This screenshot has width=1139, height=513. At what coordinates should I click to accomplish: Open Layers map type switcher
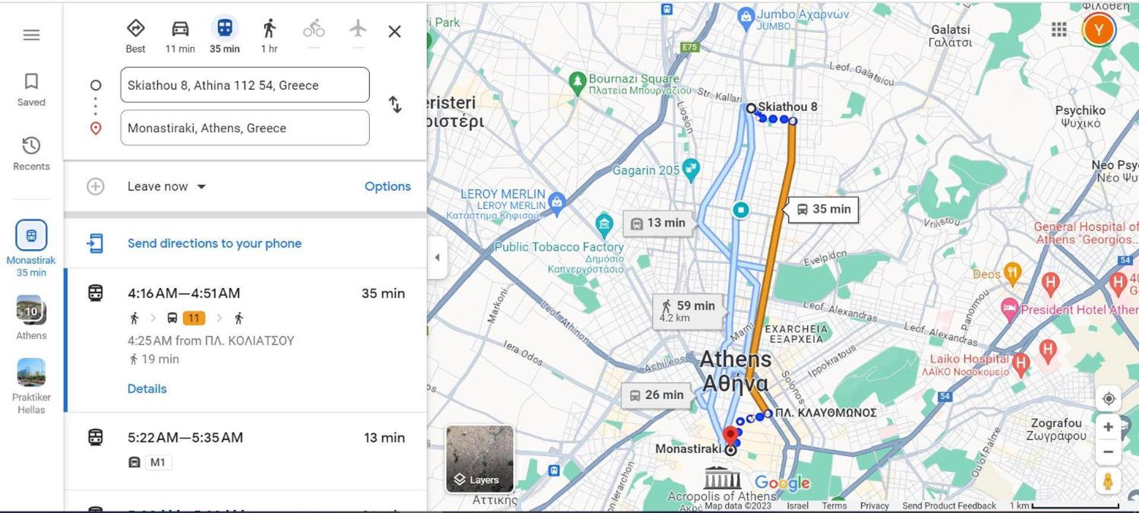(x=480, y=458)
